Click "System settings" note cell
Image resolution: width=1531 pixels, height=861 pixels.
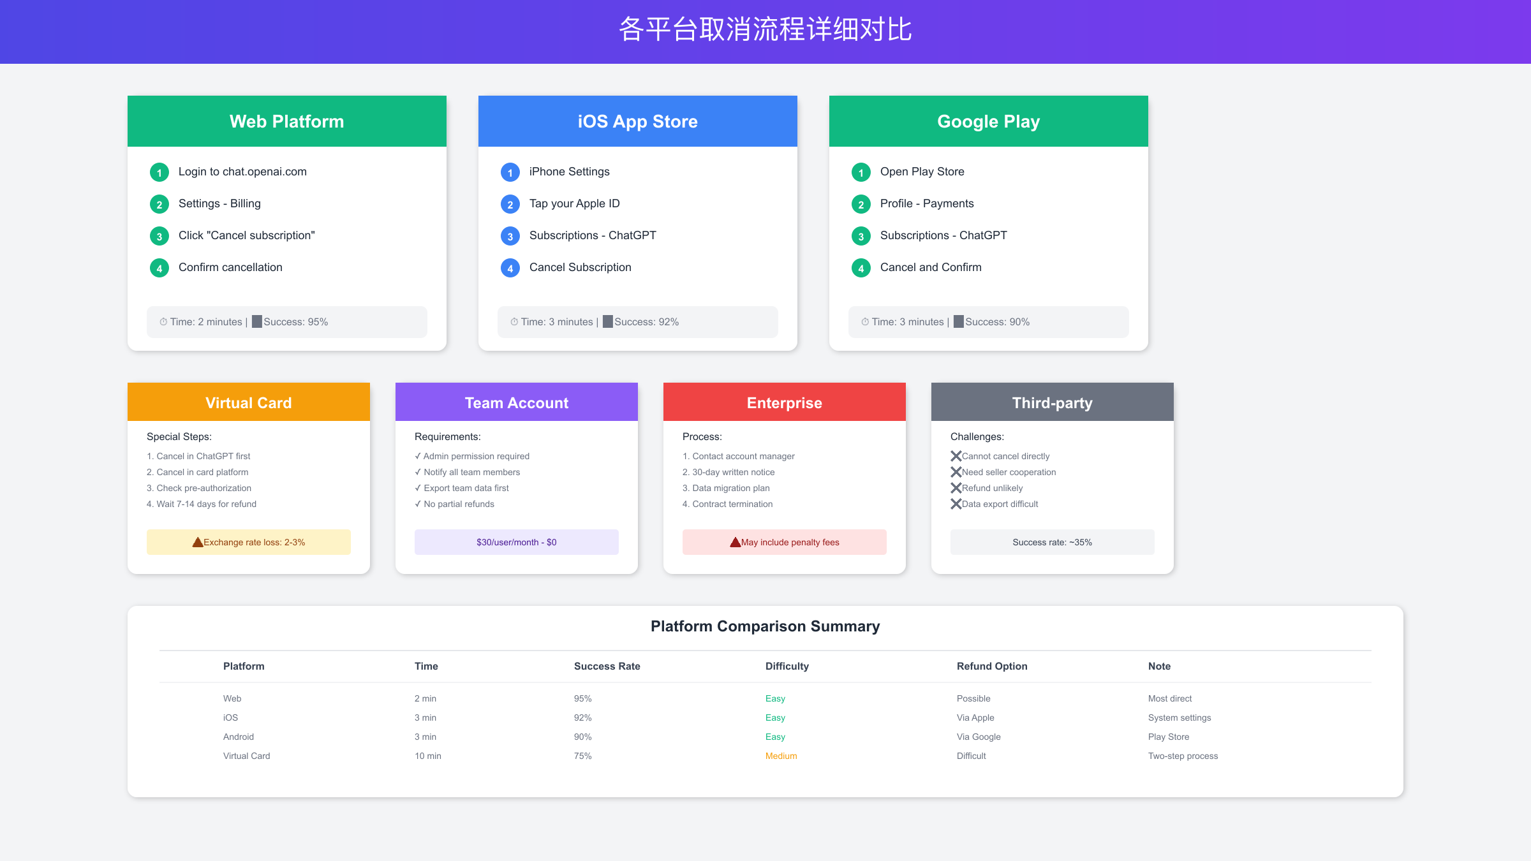[1180, 717]
